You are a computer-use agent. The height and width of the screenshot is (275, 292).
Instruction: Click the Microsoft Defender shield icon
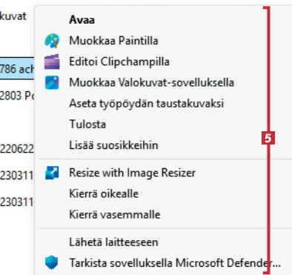[x=52, y=262]
